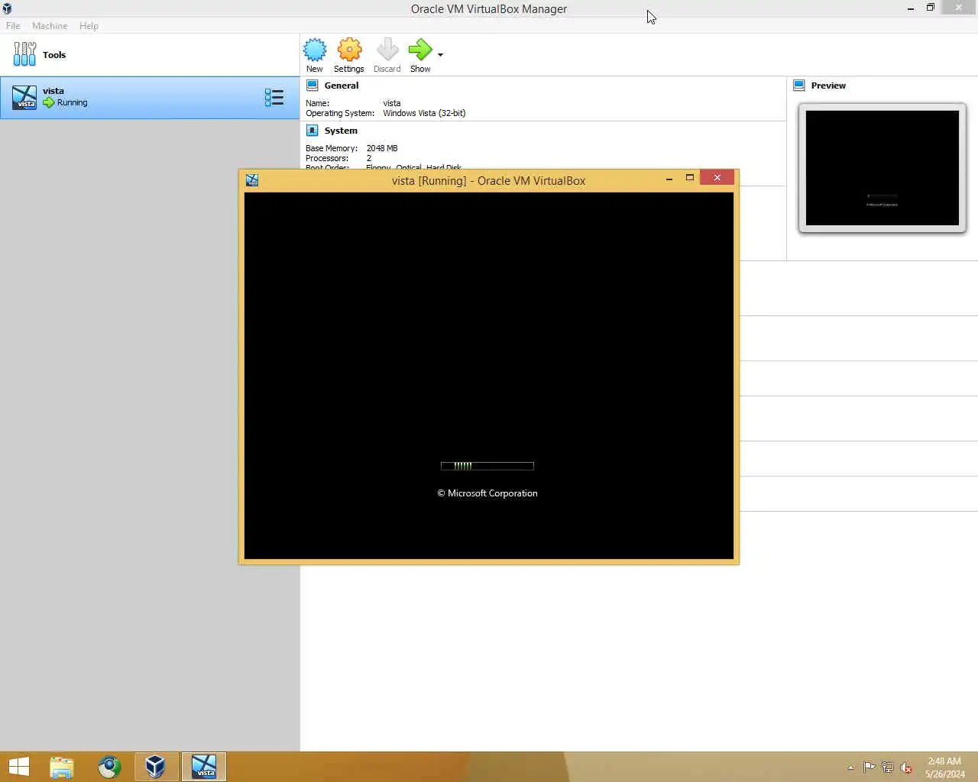Click the General section monitor icon

pos(312,86)
